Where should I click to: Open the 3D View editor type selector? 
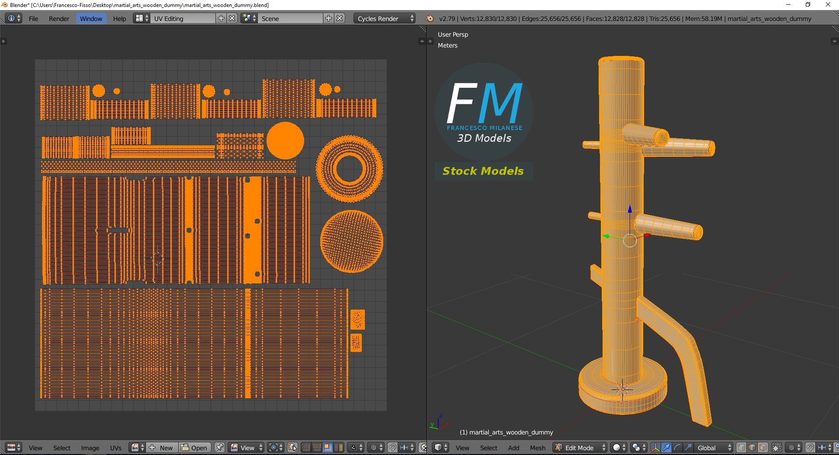pos(440,448)
